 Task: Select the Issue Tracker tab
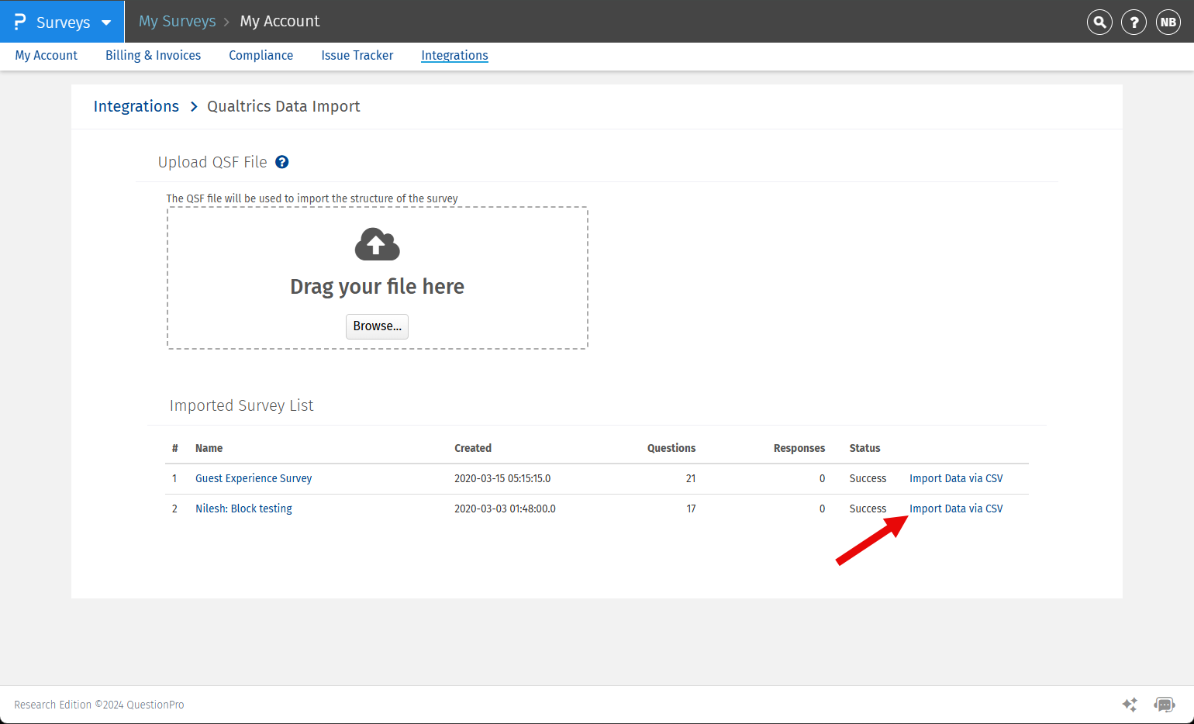[357, 56]
